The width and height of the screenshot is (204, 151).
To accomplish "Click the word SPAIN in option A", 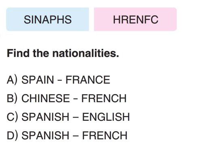I will click(38, 80).
